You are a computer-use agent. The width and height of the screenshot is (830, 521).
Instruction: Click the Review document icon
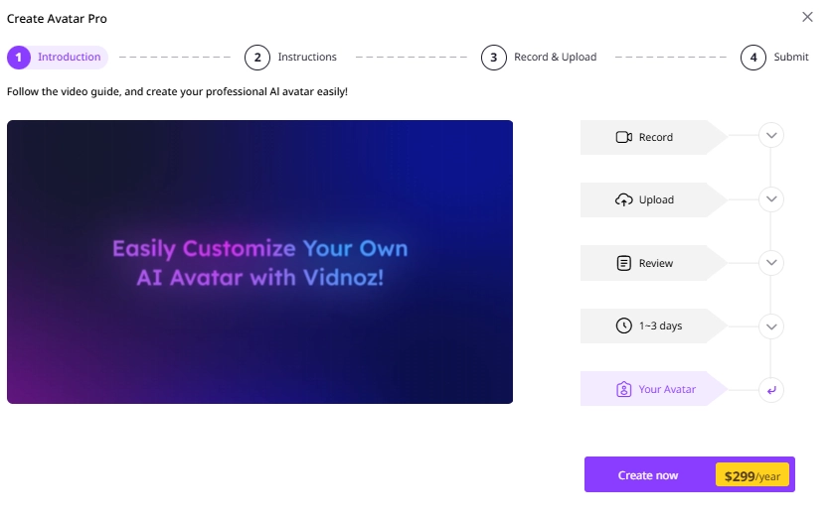pyautogui.click(x=623, y=263)
